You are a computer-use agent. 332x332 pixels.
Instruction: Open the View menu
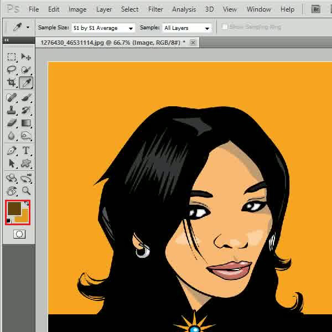(x=230, y=9)
